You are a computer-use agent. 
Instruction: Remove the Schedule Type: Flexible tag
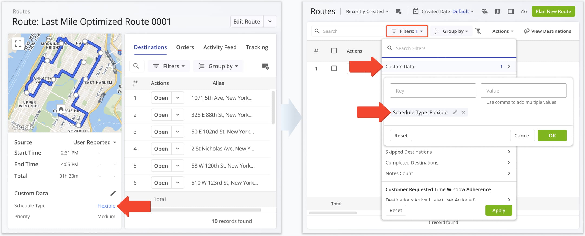(x=464, y=112)
